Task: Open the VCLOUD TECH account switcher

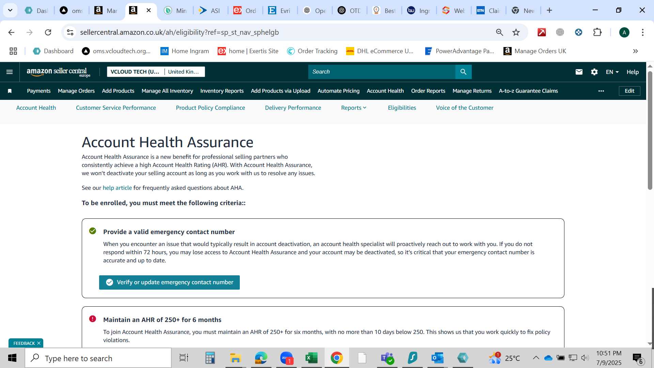Action: (156, 72)
